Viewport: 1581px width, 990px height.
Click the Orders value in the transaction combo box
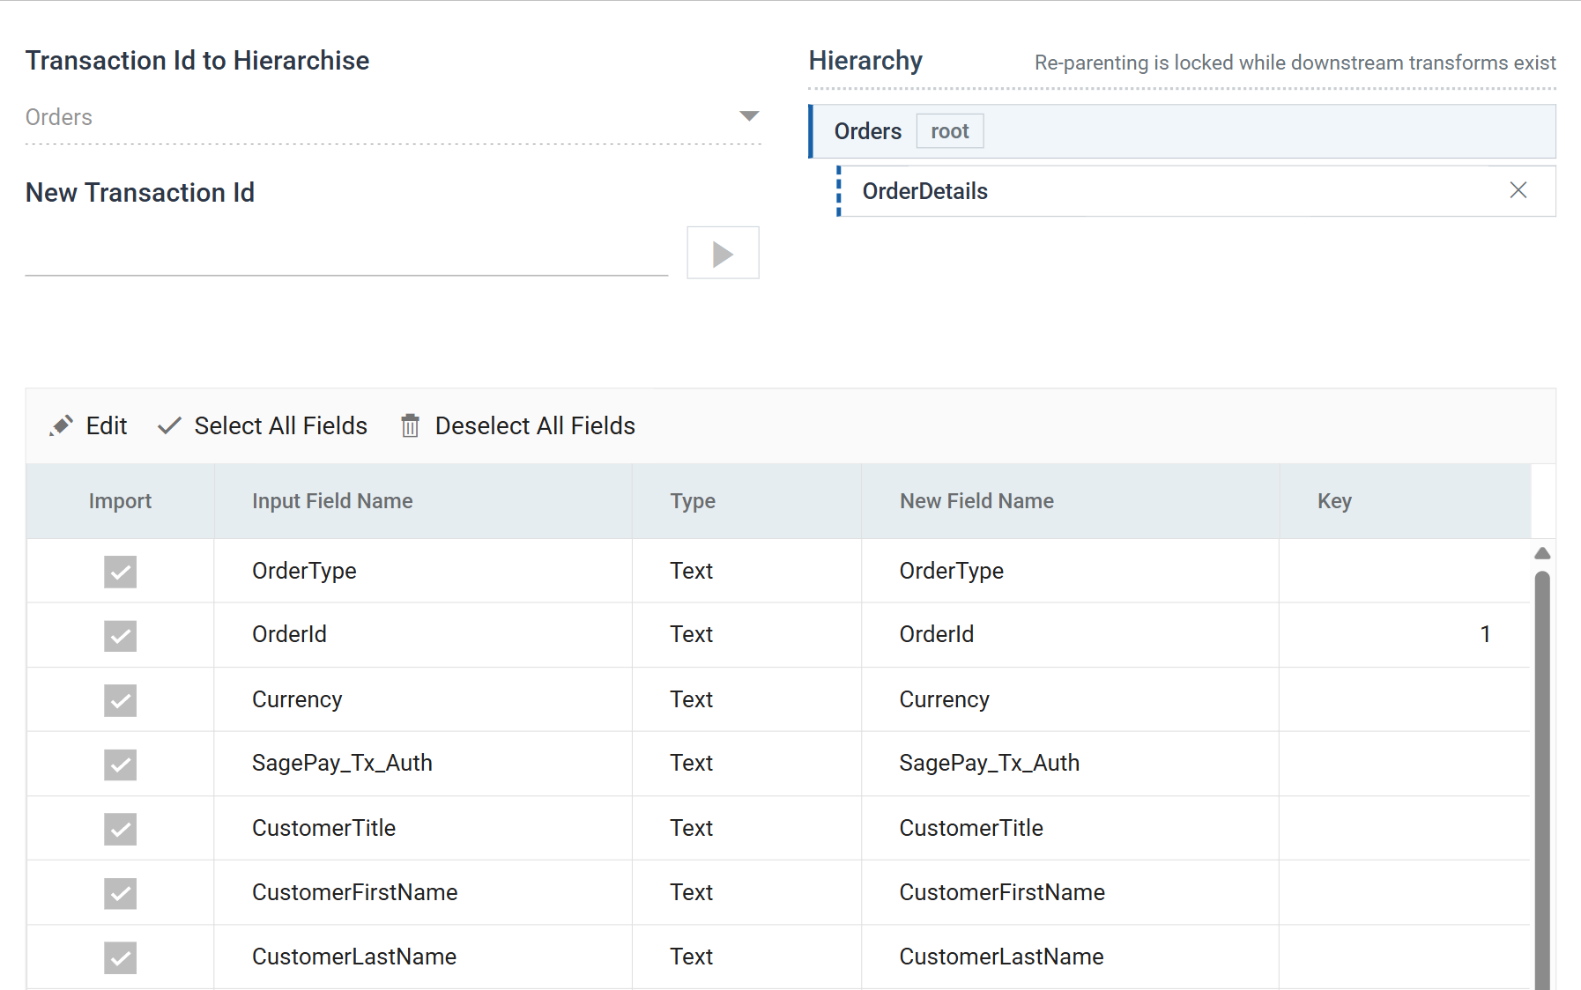pos(59,117)
